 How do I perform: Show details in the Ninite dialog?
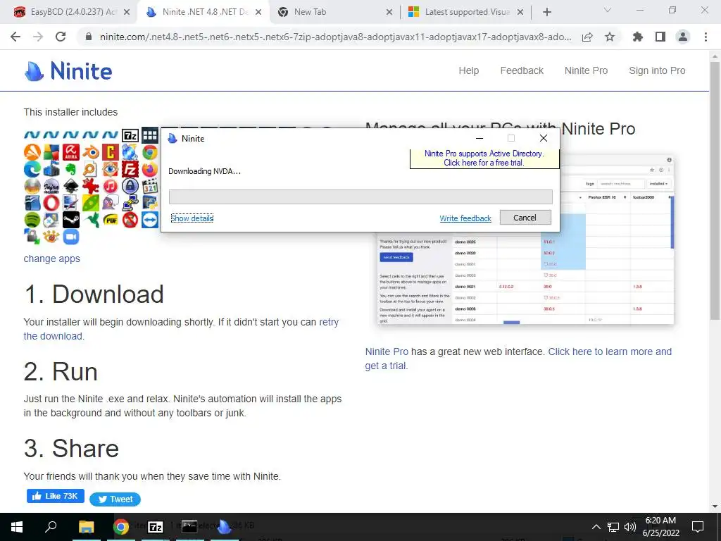(192, 218)
